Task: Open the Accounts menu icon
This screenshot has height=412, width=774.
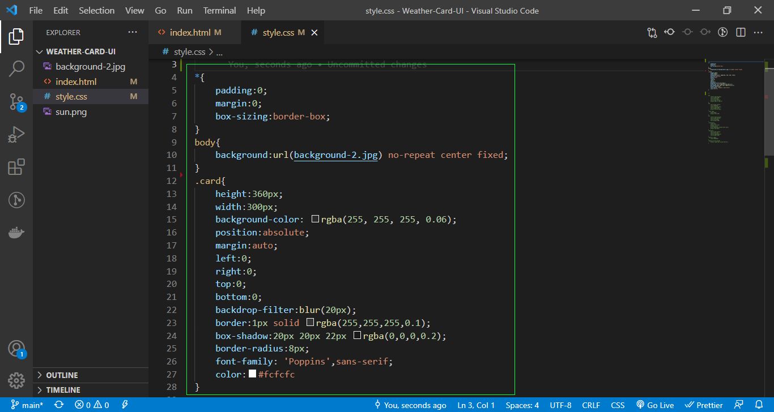Action: [x=16, y=349]
